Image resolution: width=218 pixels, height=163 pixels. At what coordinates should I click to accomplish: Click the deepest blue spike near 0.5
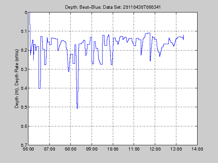(77, 108)
